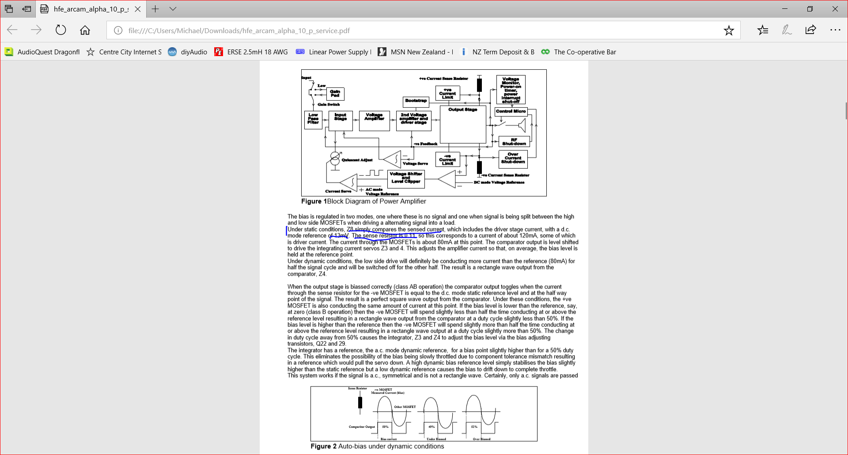Open ERSE 2.5mH 18 AWG bookmark
848x455 pixels.
coord(251,52)
